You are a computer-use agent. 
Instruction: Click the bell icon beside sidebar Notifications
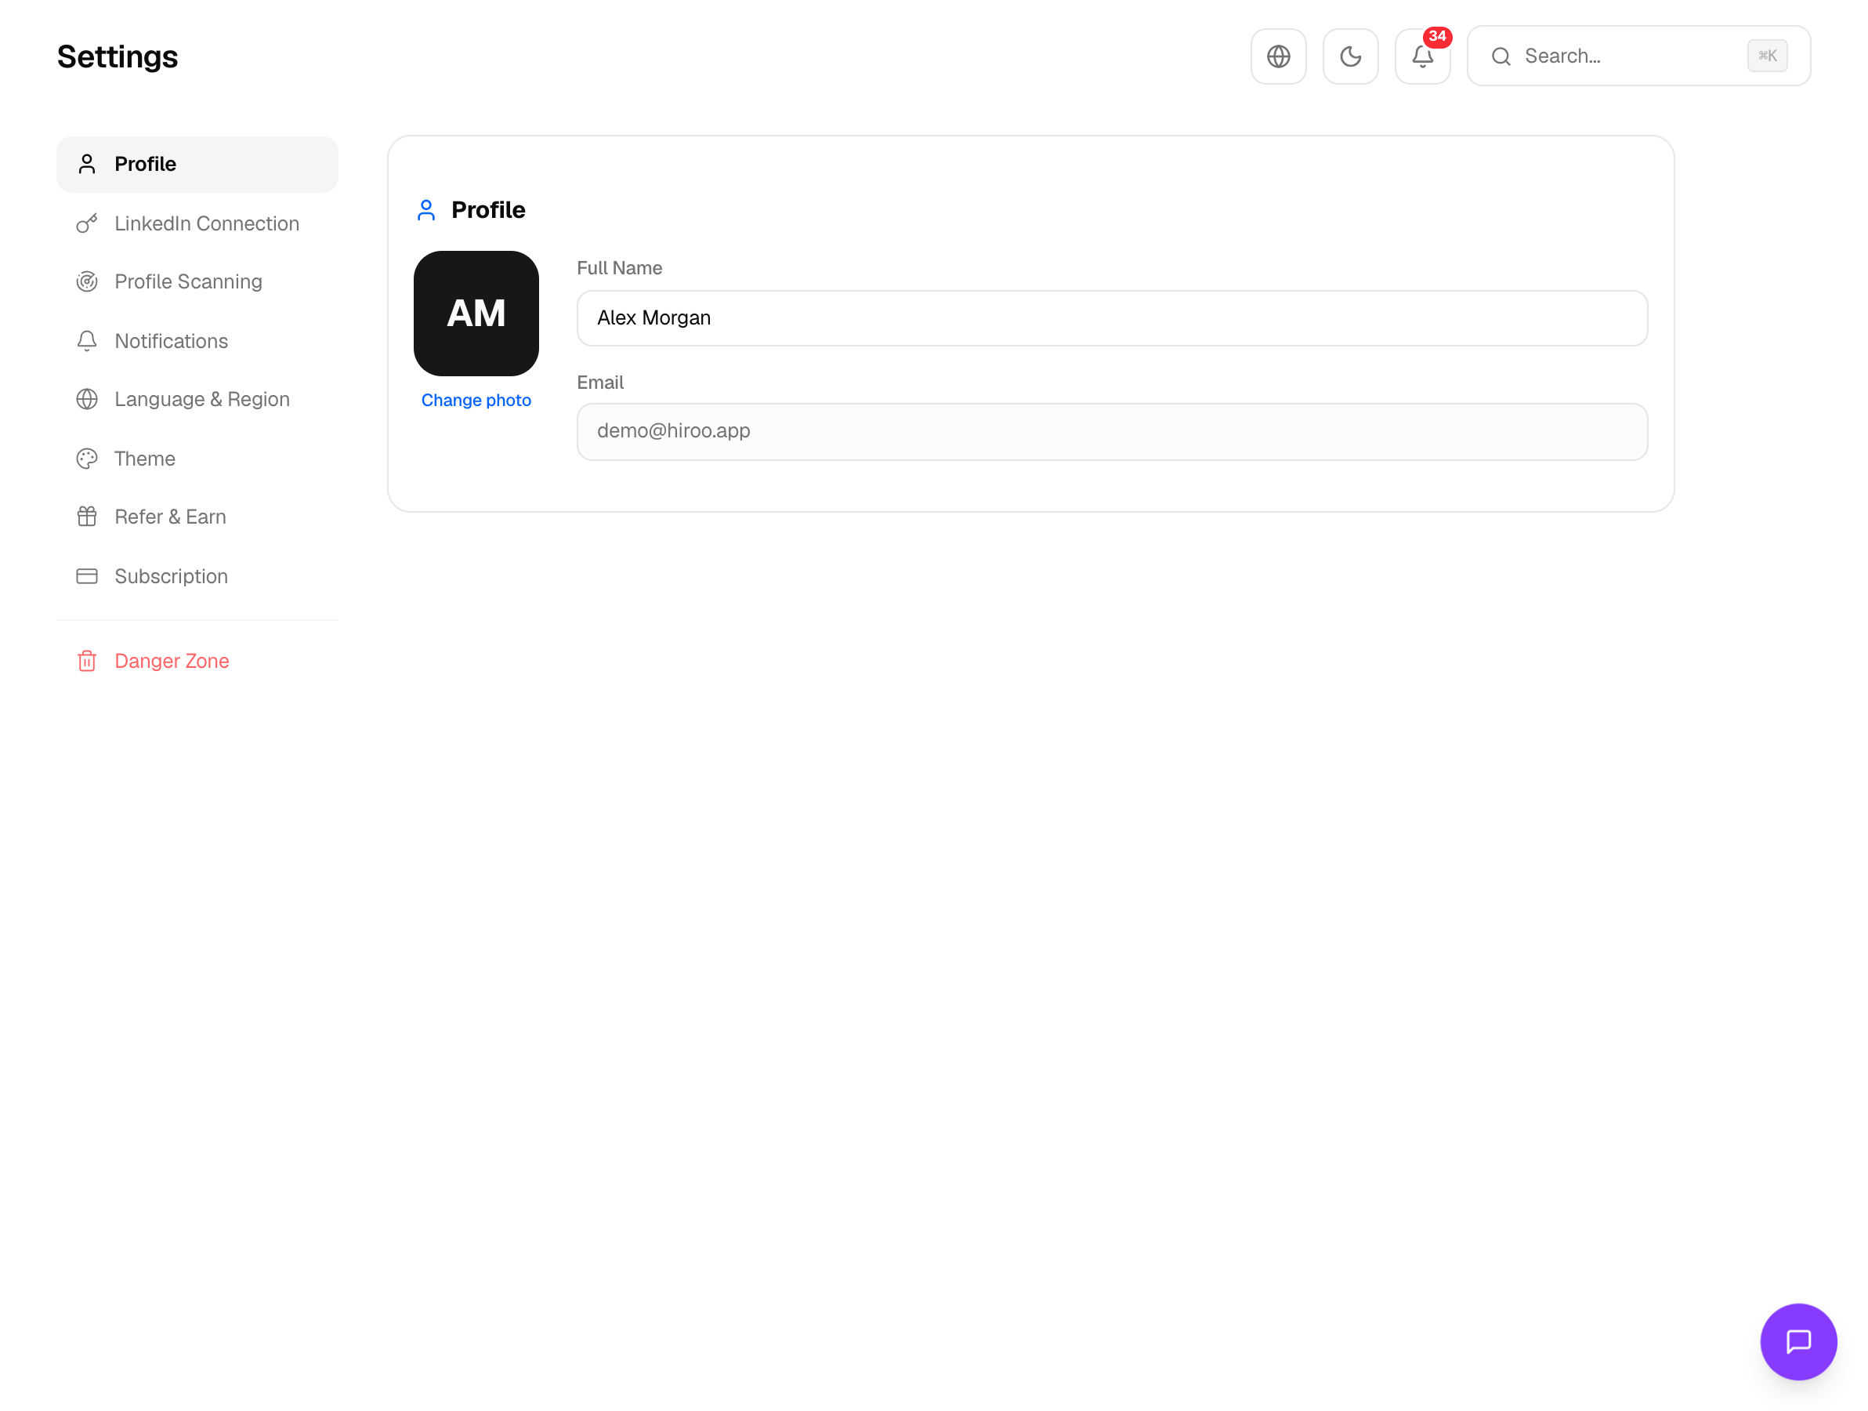point(87,340)
